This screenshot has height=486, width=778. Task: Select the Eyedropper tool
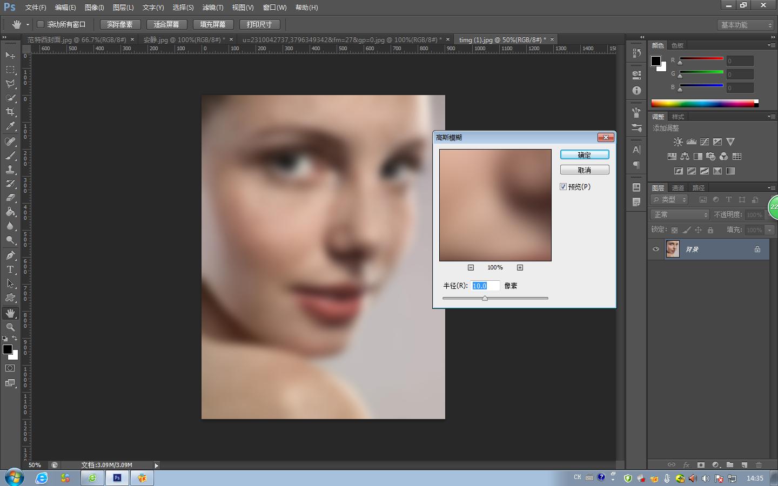(10, 126)
